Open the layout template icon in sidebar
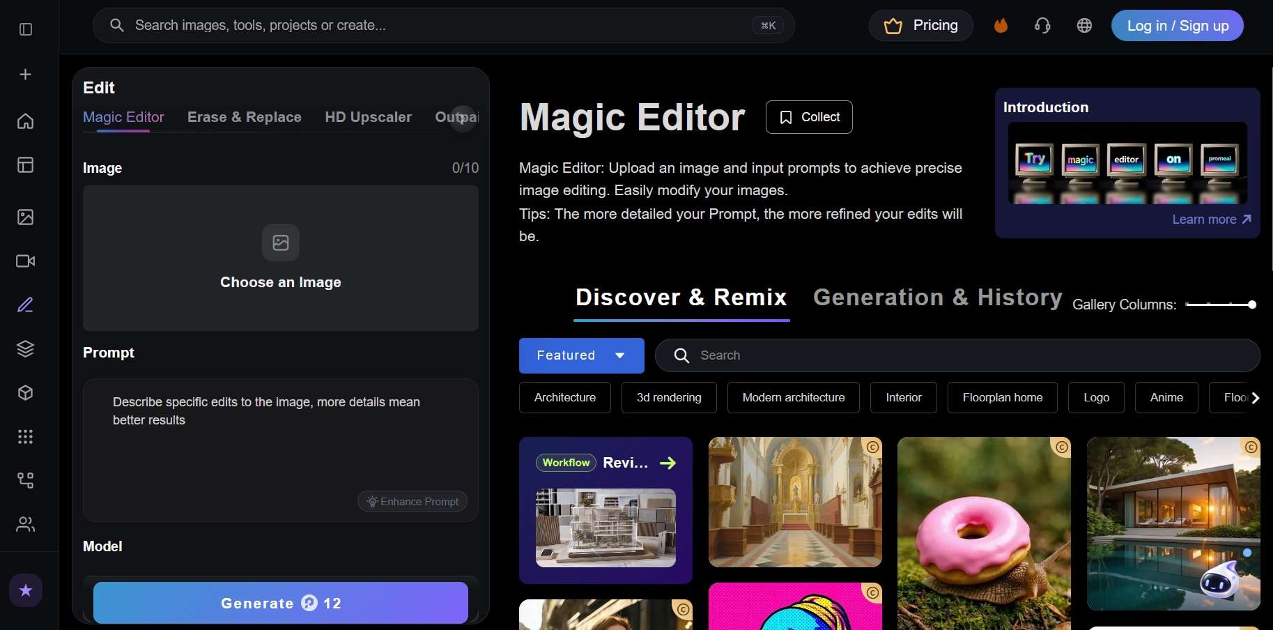 click(x=26, y=165)
